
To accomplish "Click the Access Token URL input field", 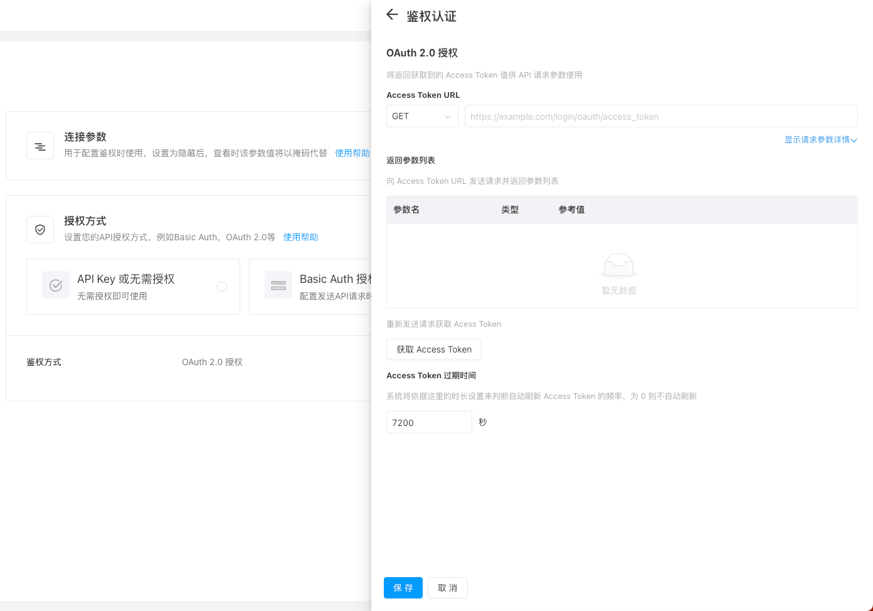I will point(660,116).
